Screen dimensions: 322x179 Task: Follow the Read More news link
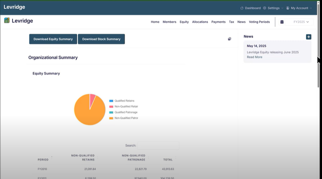255,57
